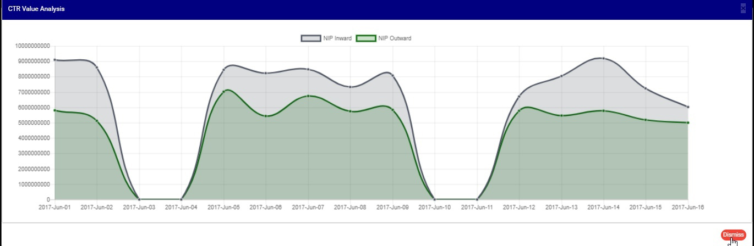
Task: Click NIP Inward point at 2017-Jun-16
Action: coord(688,107)
